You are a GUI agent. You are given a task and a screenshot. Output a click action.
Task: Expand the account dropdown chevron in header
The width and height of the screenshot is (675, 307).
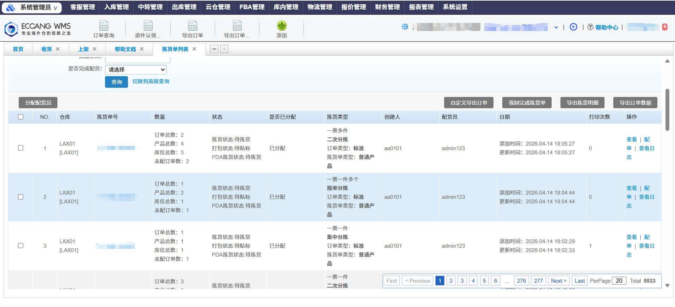556,27
